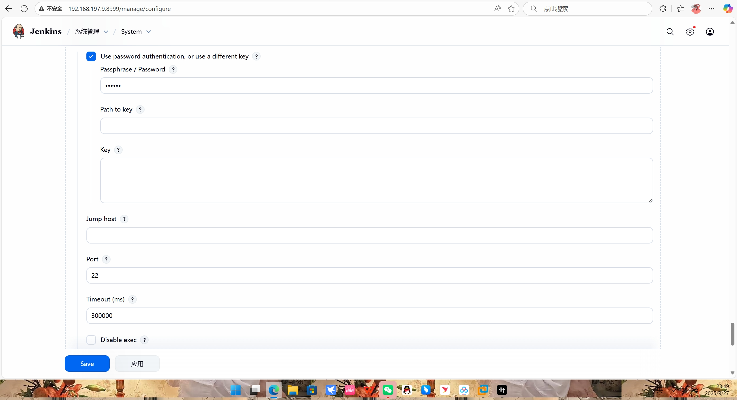Screen dimensions: 737x400
Task: Open the manage Jenkins gear icon
Action: click(x=690, y=32)
